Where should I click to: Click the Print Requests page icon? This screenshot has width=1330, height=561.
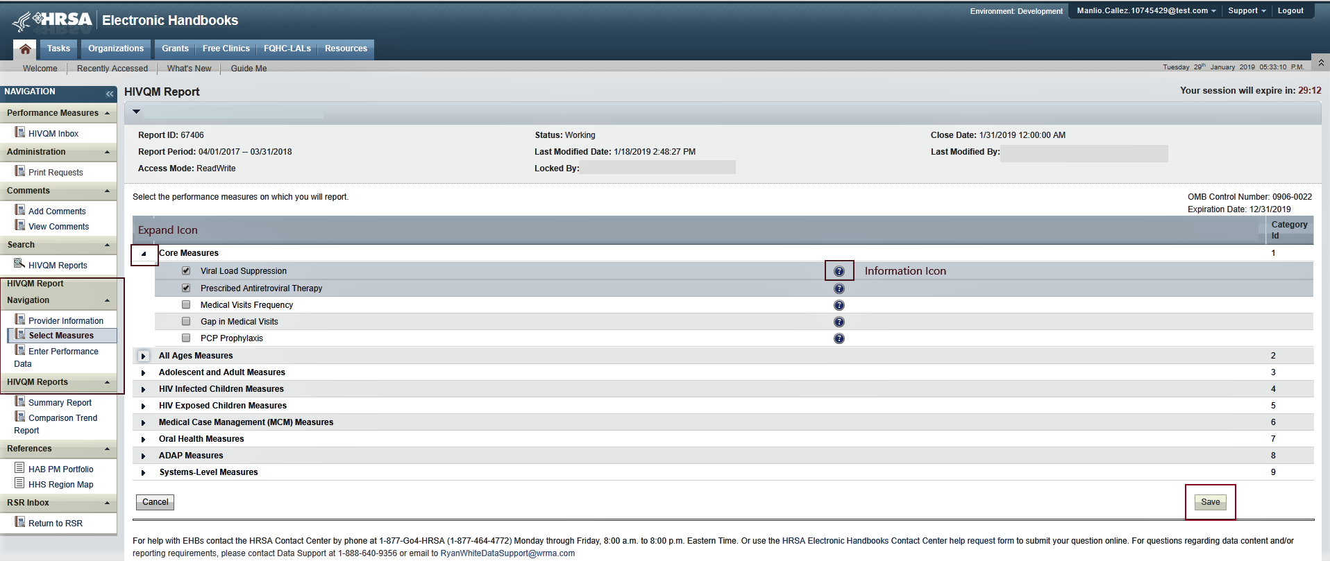click(x=20, y=171)
